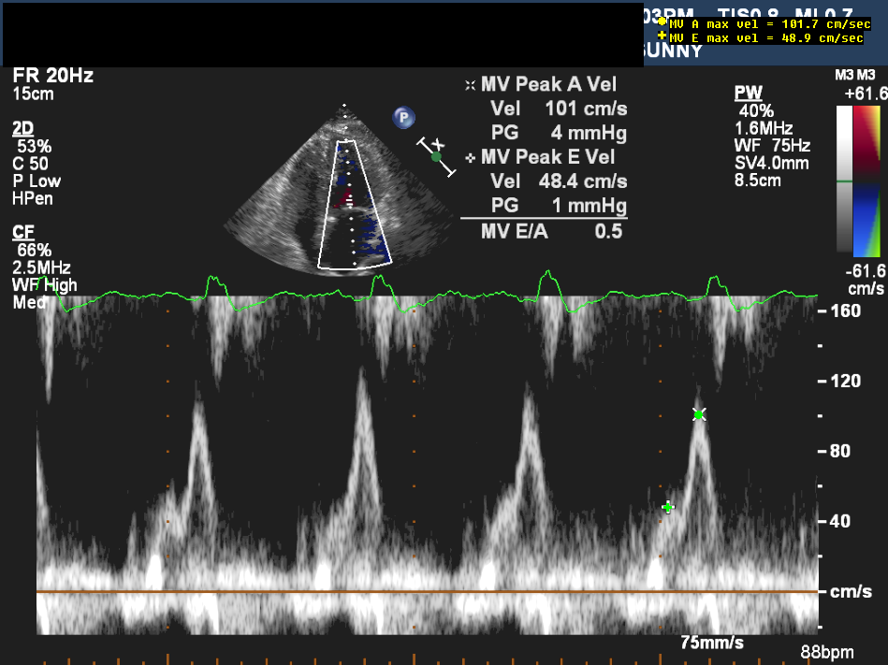This screenshot has width=888, height=665.
Task: Click the 75mm/s sweep speed readout
Action: coord(711,642)
